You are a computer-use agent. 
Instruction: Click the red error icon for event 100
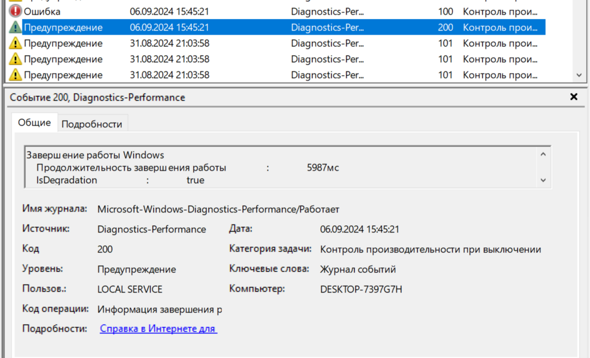coord(15,11)
